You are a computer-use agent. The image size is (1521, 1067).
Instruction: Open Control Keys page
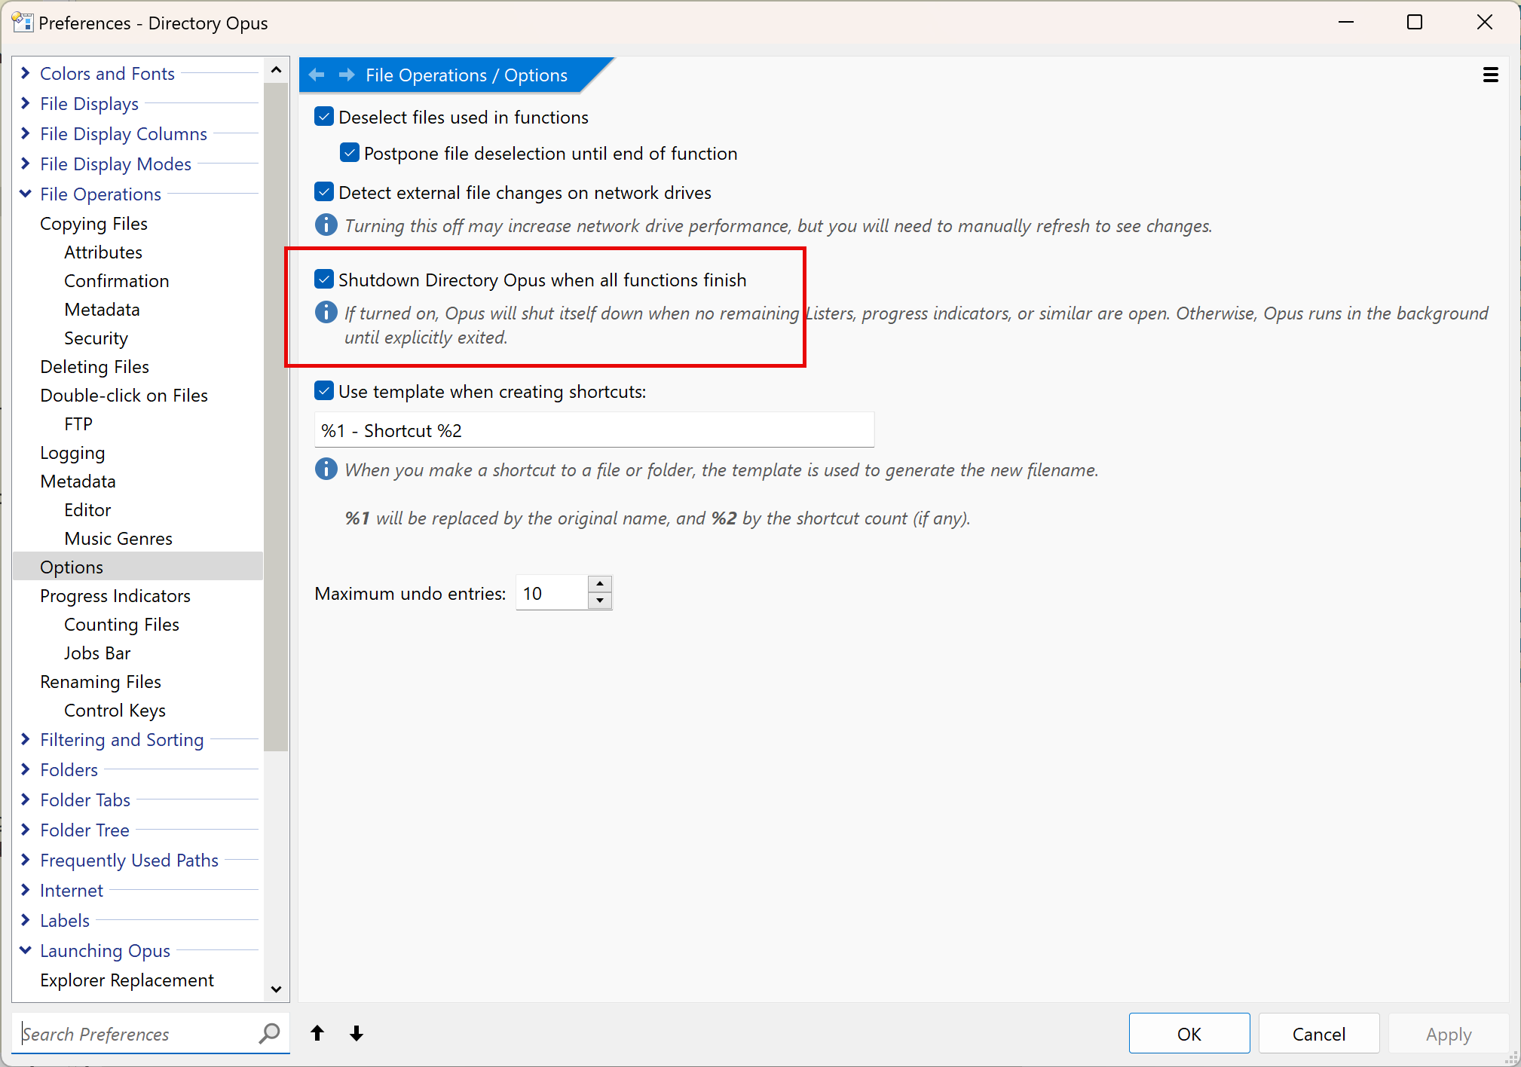tap(115, 711)
